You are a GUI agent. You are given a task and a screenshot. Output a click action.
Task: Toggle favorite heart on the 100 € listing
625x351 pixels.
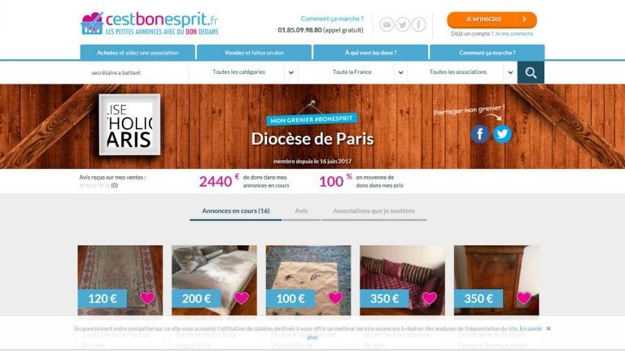335,297
